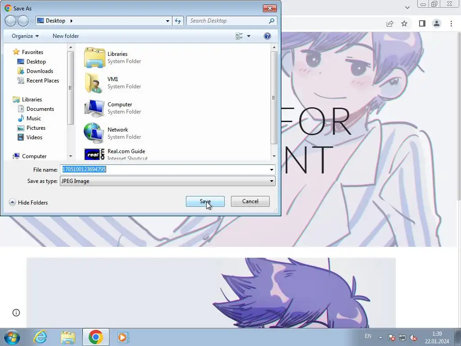This screenshot has height=346, width=461.
Task: Open Chrome's three-dot menu
Action: (451, 23)
